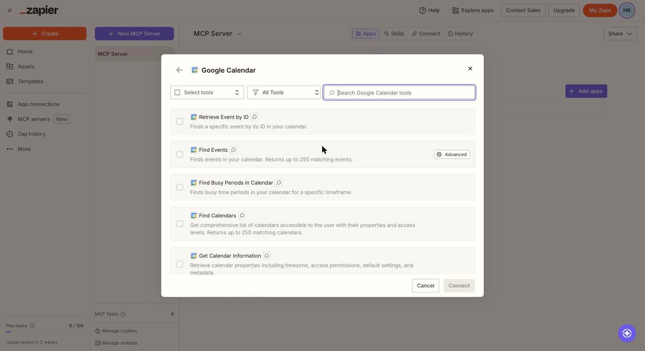This screenshot has width=645, height=351.
Task: Switch to the Apps tab
Action: click(x=366, y=34)
